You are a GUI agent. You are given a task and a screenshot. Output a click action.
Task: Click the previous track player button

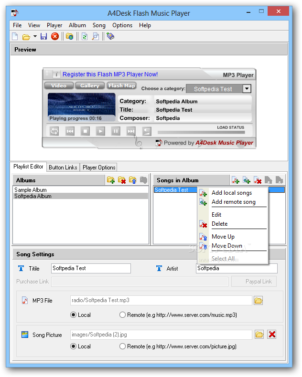coord(70,131)
